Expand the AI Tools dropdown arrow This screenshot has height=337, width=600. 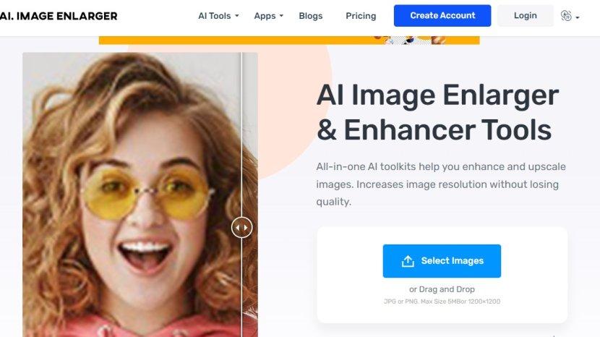point(237,16)
